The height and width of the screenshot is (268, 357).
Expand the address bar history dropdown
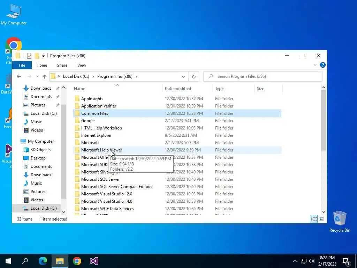pyautogui.click(x=183, y=76)
